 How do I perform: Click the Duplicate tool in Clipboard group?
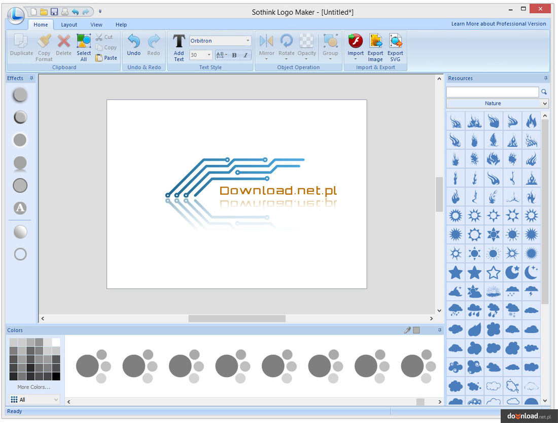point(21,46)
